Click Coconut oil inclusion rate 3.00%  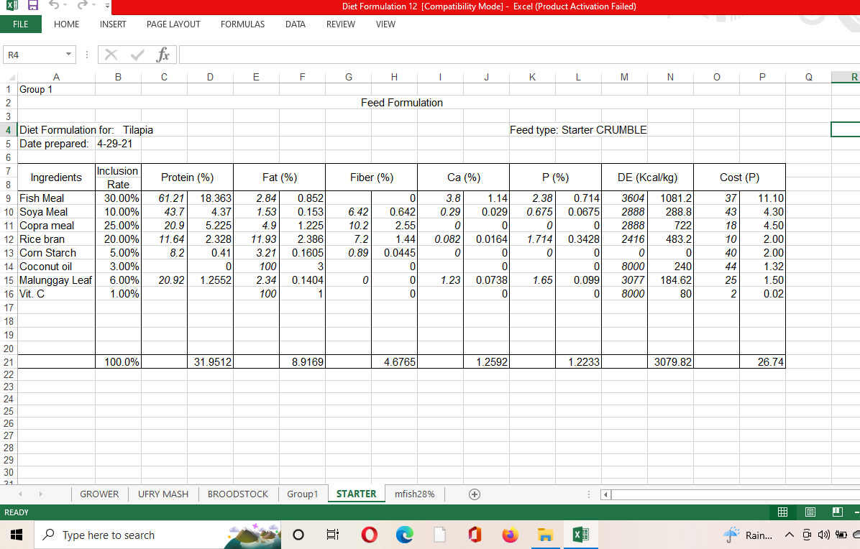point(118,267)
